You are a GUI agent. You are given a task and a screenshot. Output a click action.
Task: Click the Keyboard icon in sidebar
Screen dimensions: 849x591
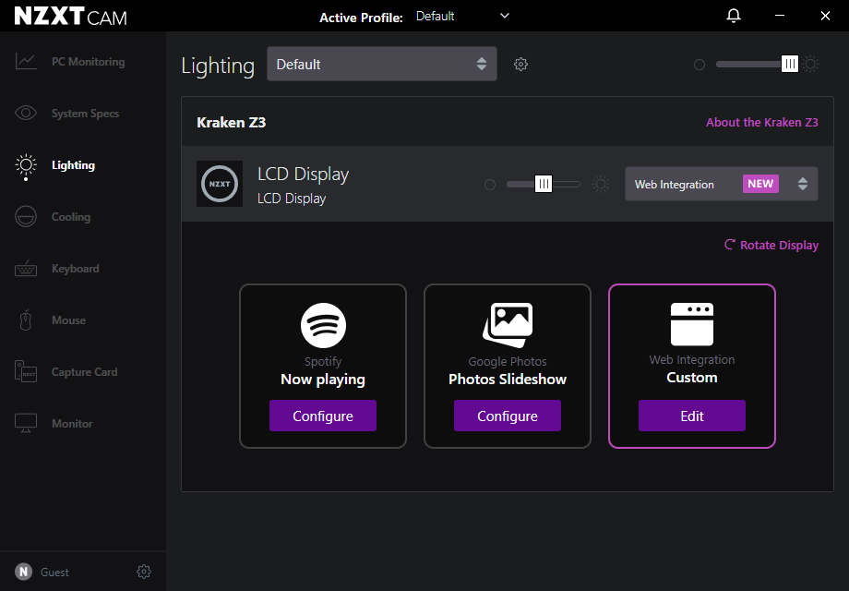pyautogui.click(x=26, y=269)
